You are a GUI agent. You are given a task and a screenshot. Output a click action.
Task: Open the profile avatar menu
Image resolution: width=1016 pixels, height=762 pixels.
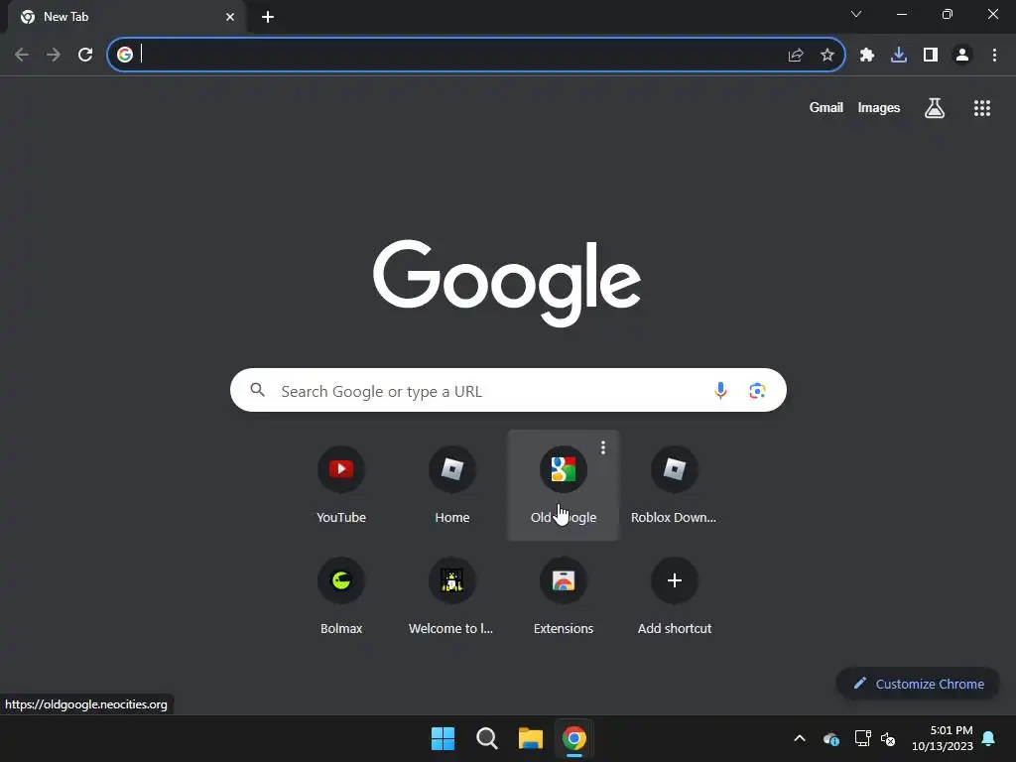(x=962, y=55)
